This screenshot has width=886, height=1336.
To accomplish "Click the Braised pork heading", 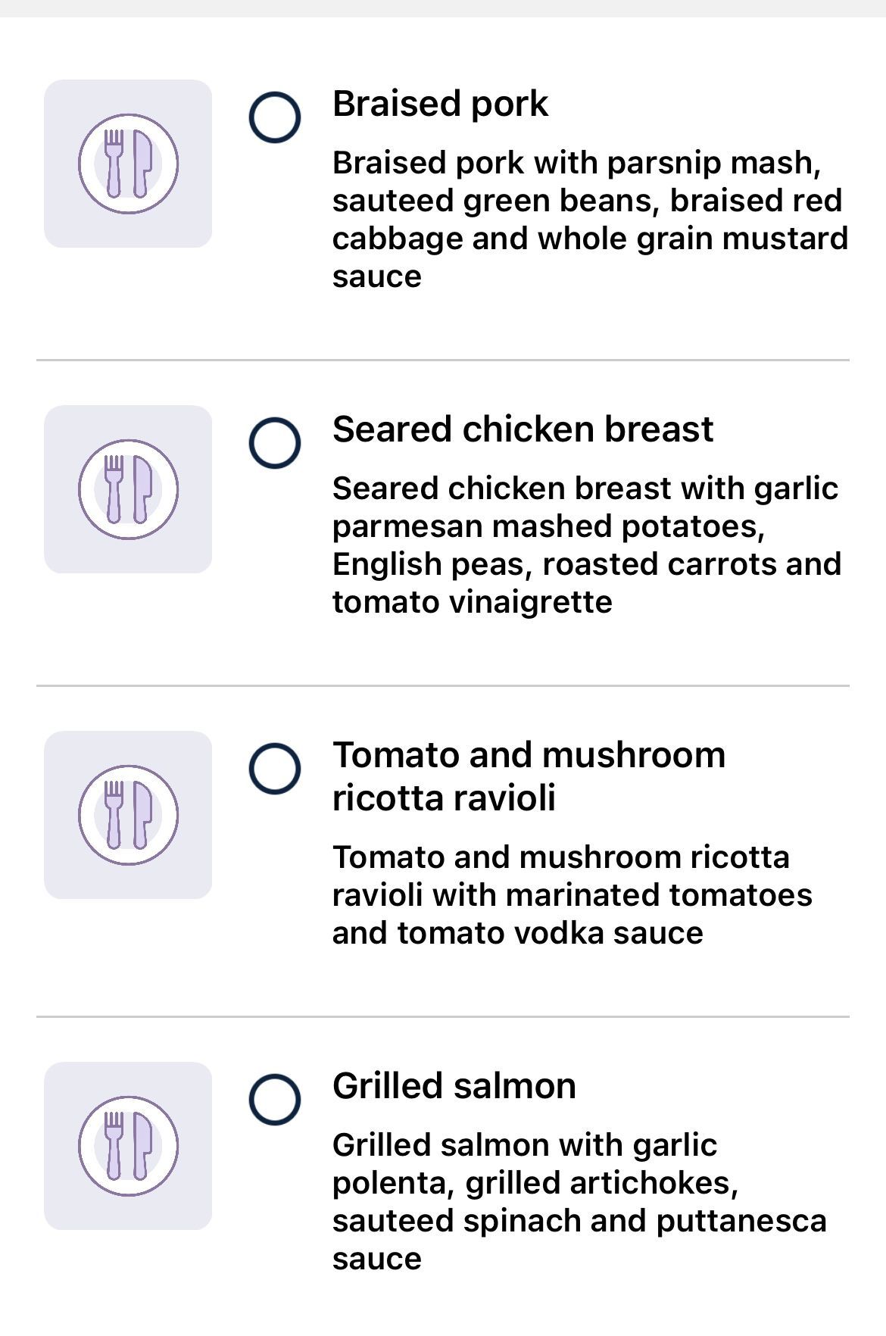I will [440, 104].
